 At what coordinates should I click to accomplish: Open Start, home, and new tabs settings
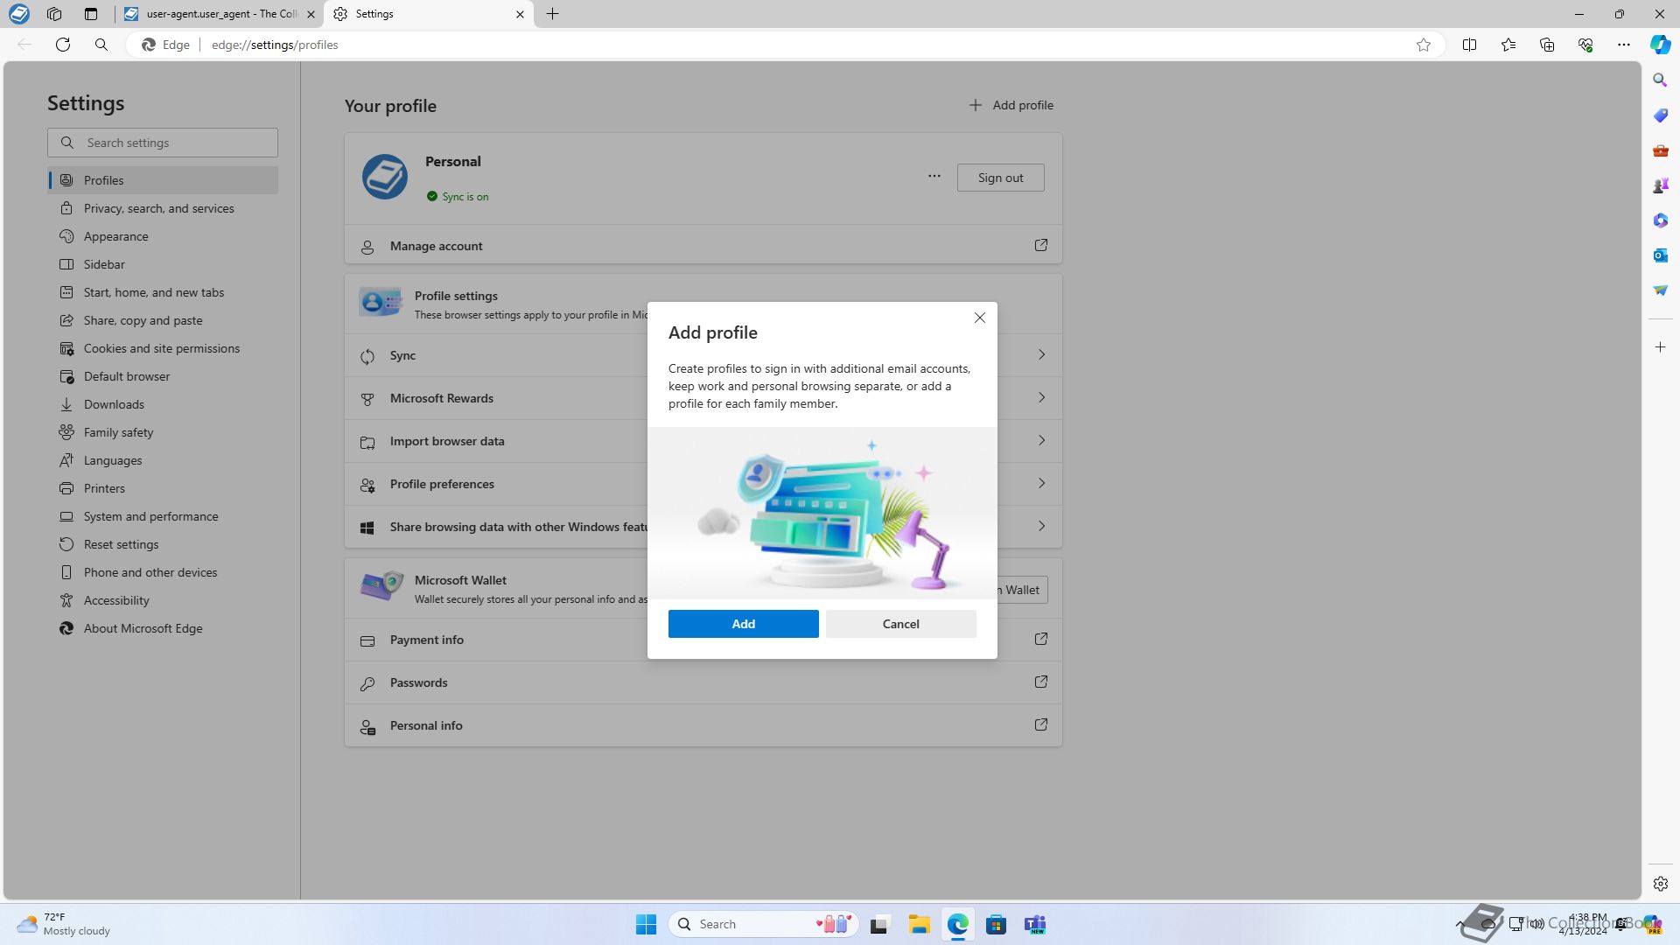(x=163, y=292)
